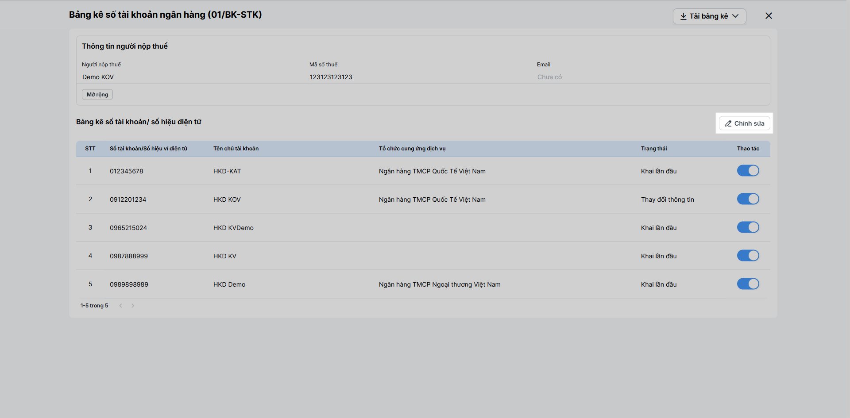
Task: Click the Chỉnh sửa button label
Action: [x=749, y=123]
